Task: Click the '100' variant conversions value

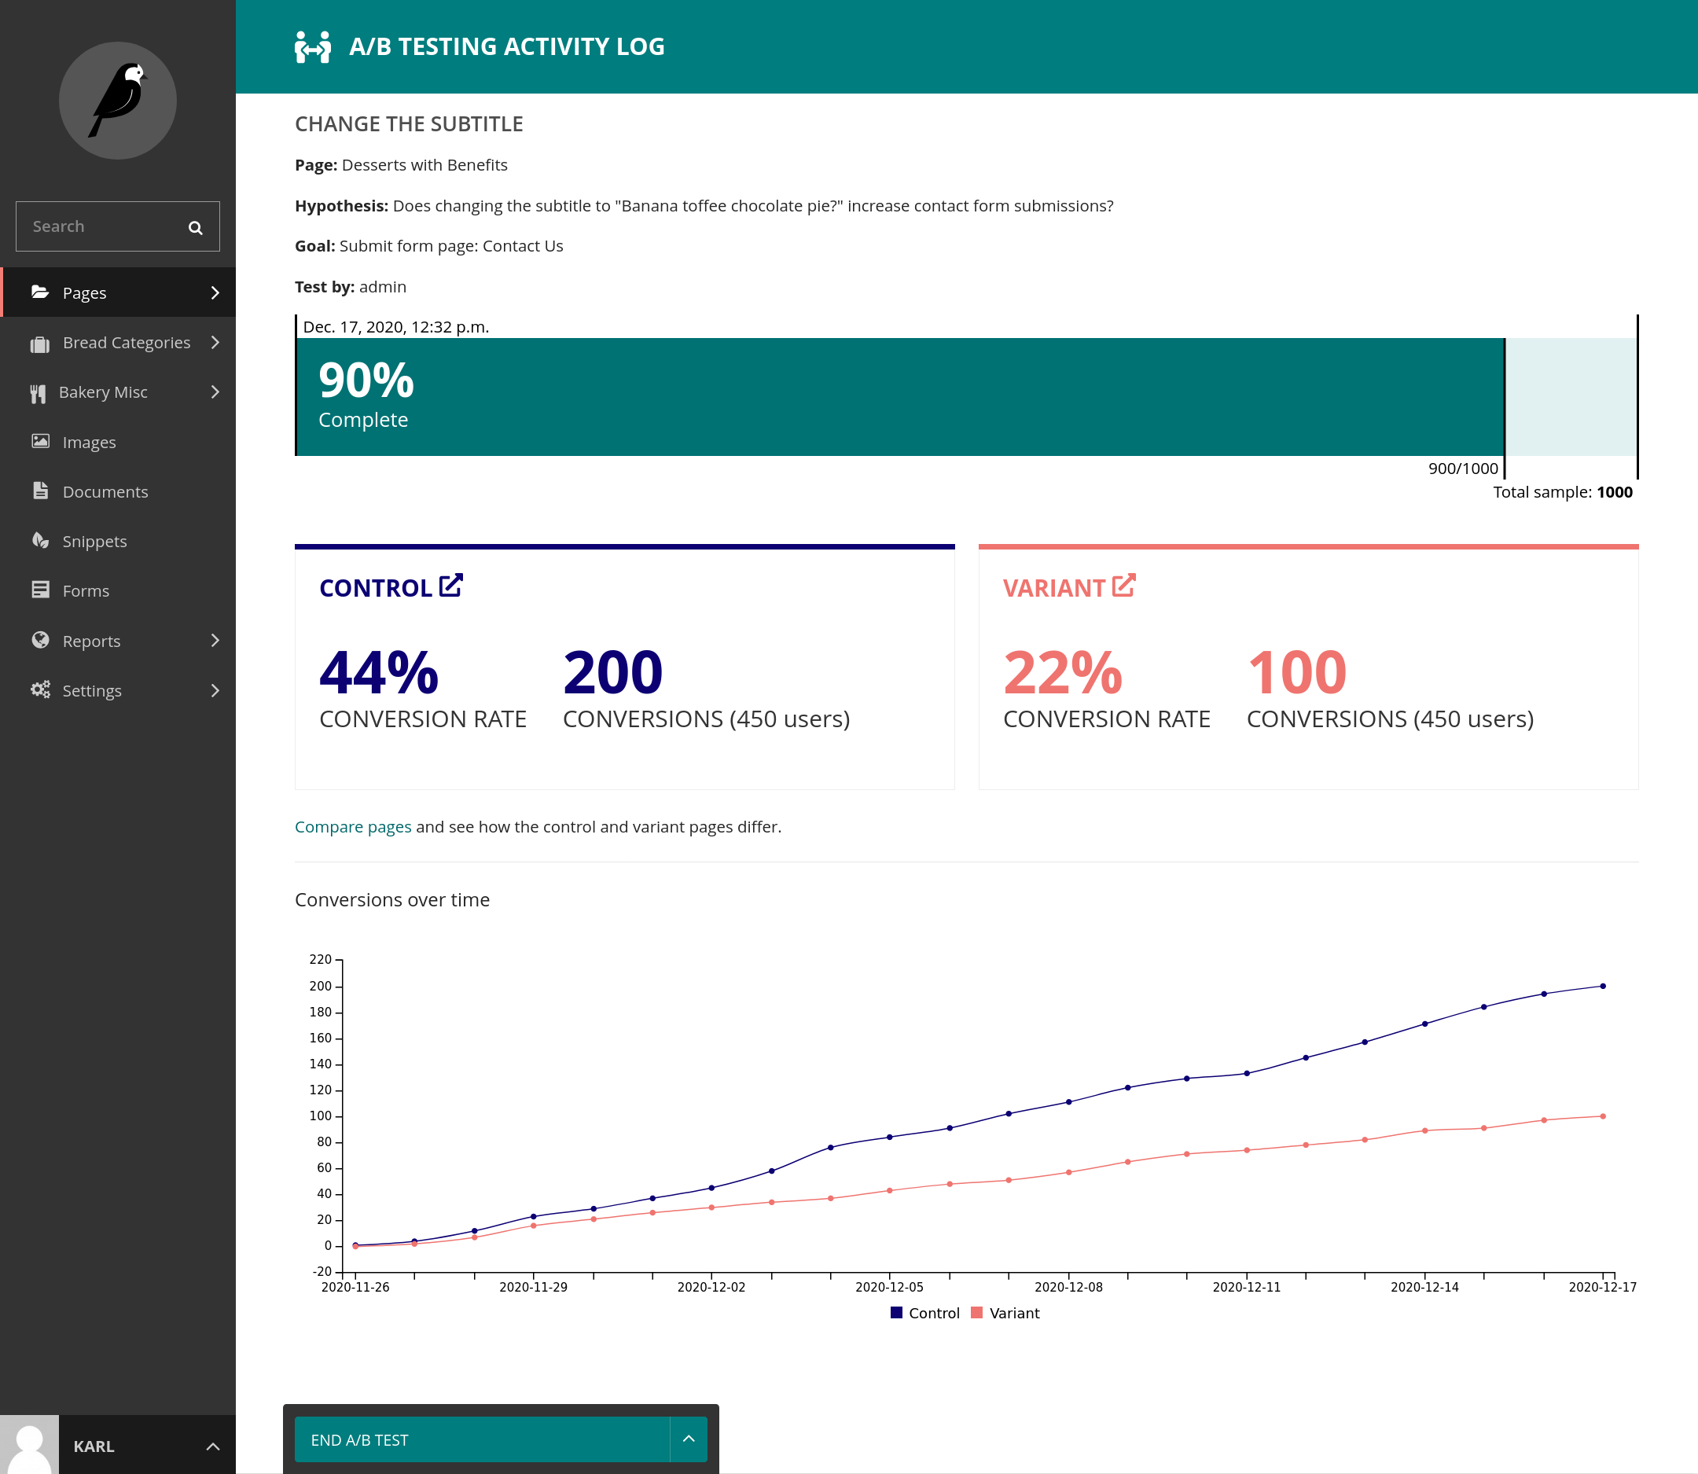Action: coord(1296,672)
